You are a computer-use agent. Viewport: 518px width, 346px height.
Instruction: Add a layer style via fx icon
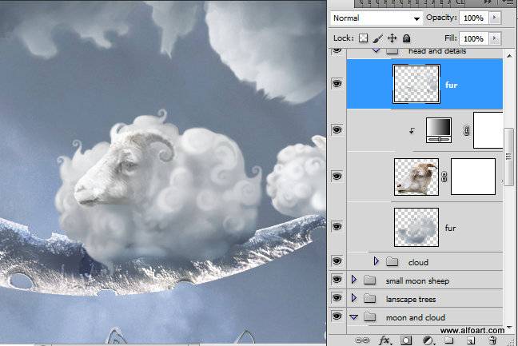[385, 340]
